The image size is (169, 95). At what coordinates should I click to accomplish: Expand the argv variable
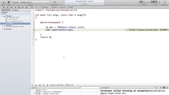click(x=35, y=92)
